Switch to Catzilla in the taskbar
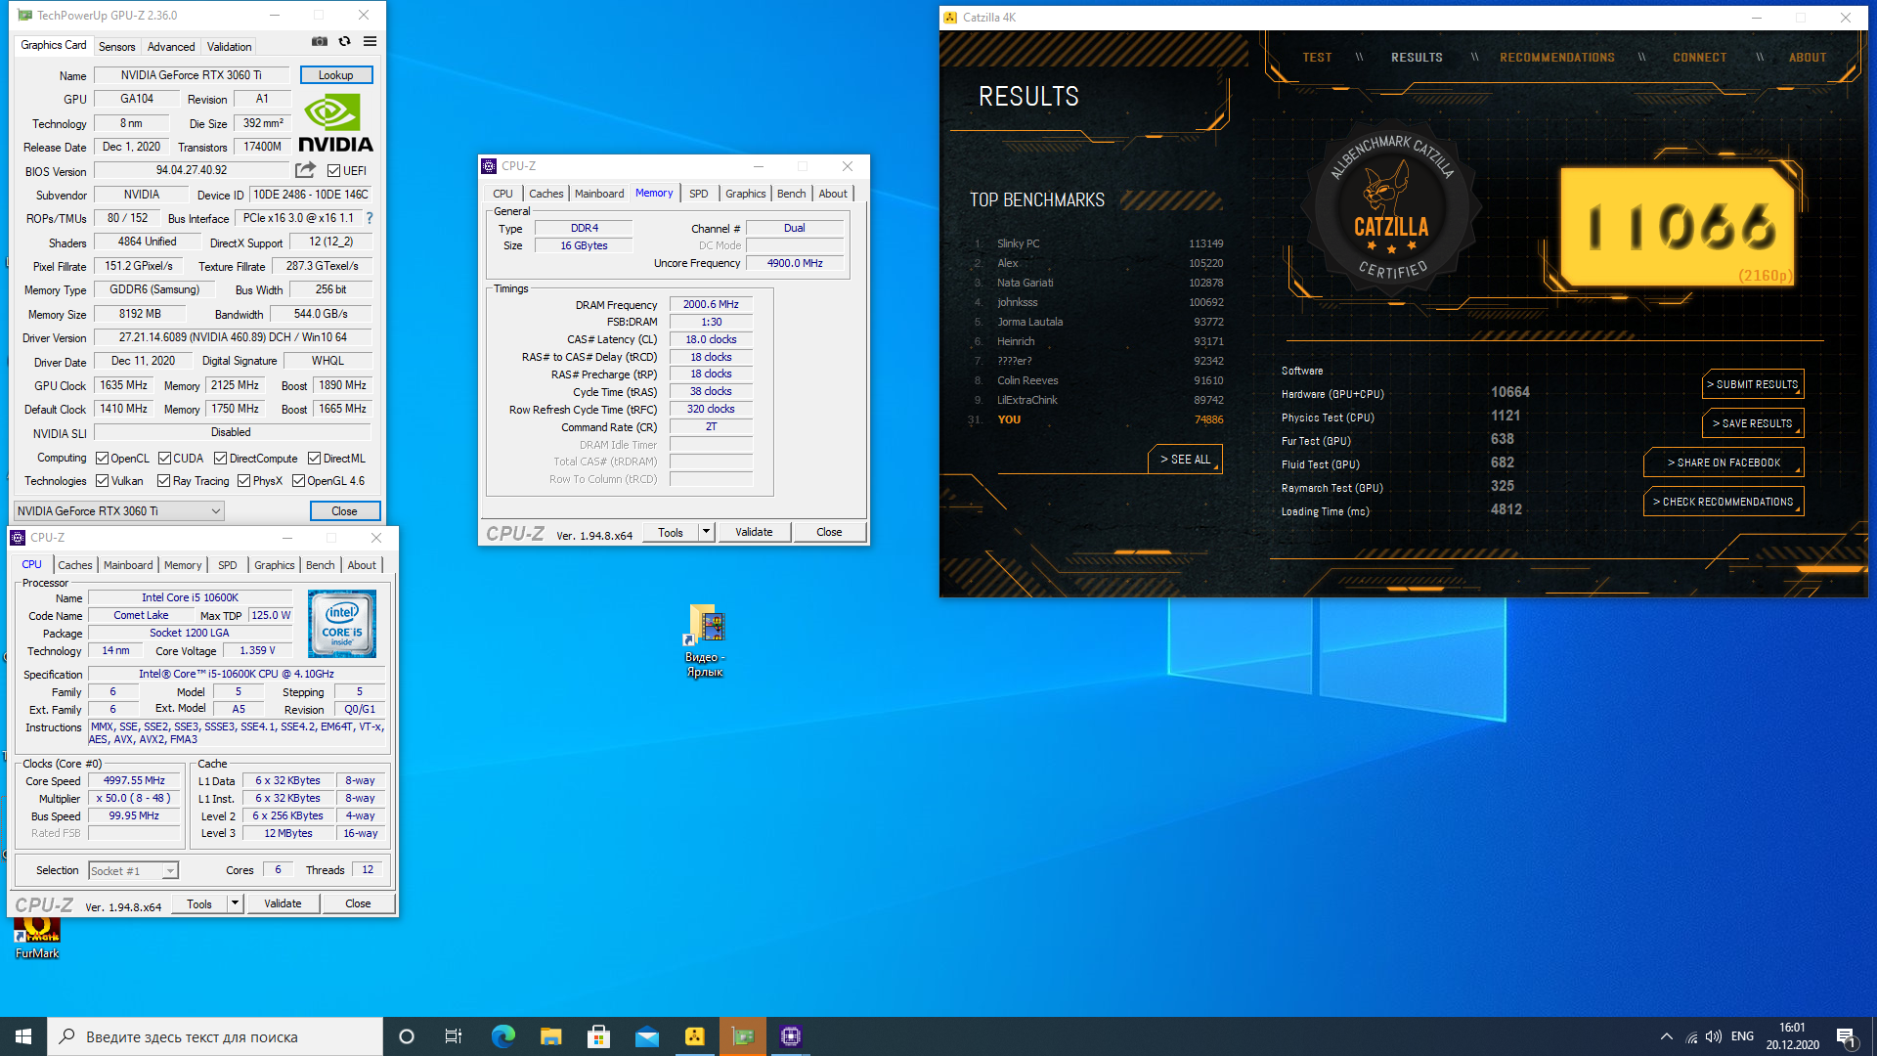Screen dimensions: 1877x1056 coord(694,1036)
